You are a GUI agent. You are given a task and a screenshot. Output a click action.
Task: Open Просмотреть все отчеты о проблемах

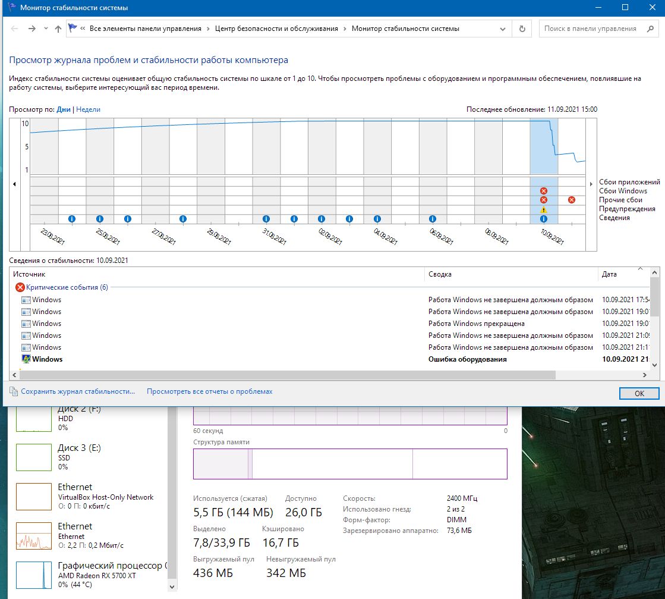[210, 391]
